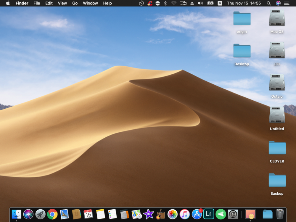The width and height of the screenshot is (296, 222).
Task: Open Contacts book icon in dock
Action: (x=76, y=214)
